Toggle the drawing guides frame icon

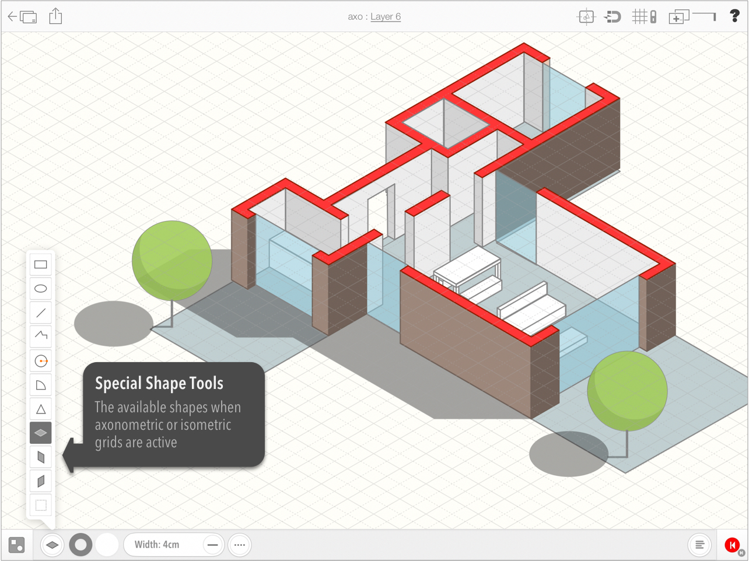[x=586, y=17]
